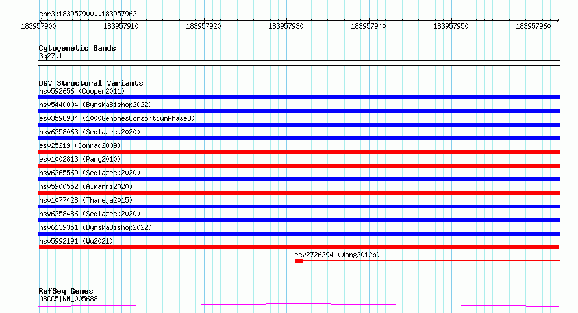Click the nsv6358063 (Sedlazeck2020) label
The width and height of the screenshot is (578, 313).
90,132
